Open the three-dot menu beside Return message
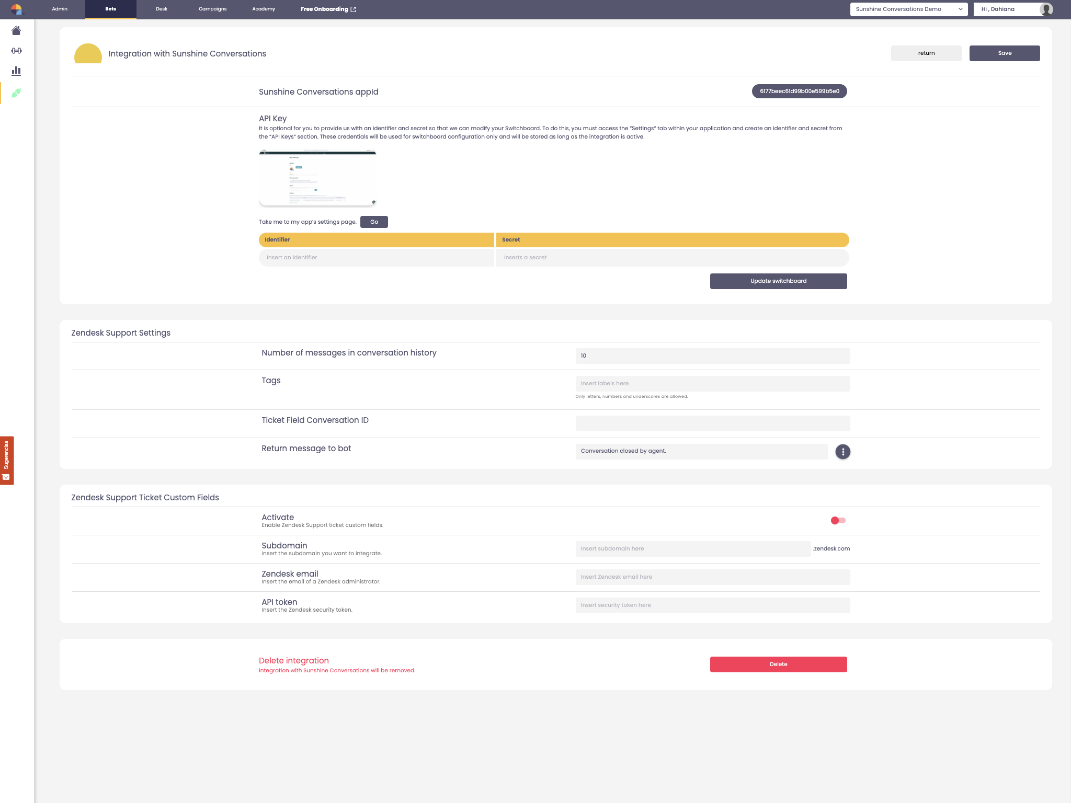This screenshot has height=803, width=1071. click(842, 451)
